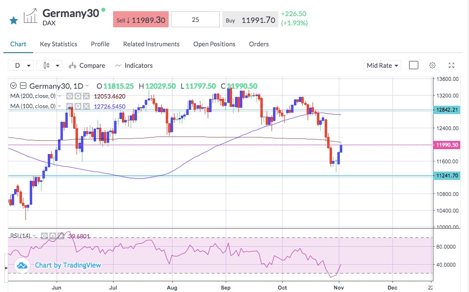Select the 12842.21 horizontal line price label
Image resolution: width=469 pixels, height=292 pixels.
point(447,110)
